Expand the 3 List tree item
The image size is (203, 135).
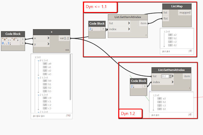coord(38,112)
